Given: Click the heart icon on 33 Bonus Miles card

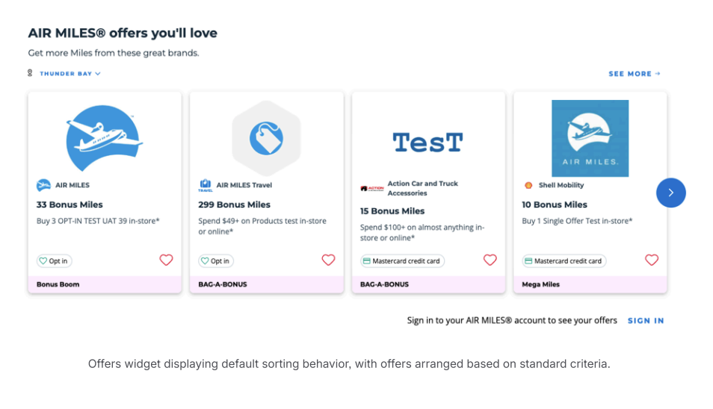Looking at the screenshot, I should click(166, 260).
